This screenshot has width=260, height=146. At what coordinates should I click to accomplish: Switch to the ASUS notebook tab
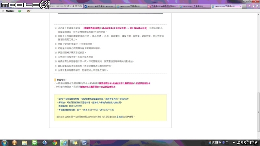point(100,6)
